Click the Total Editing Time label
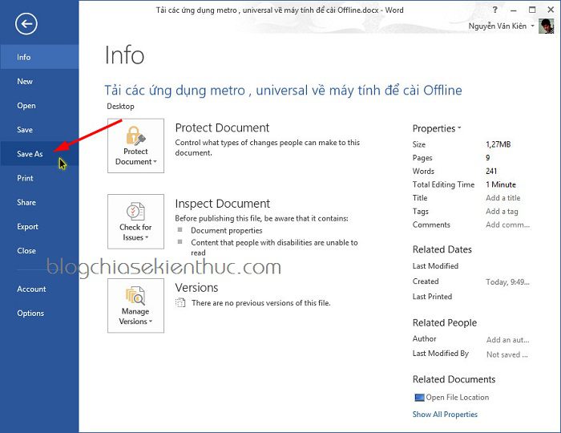This screenshot has width=561, height=433. pyautogui.click(x=443, y=184)
